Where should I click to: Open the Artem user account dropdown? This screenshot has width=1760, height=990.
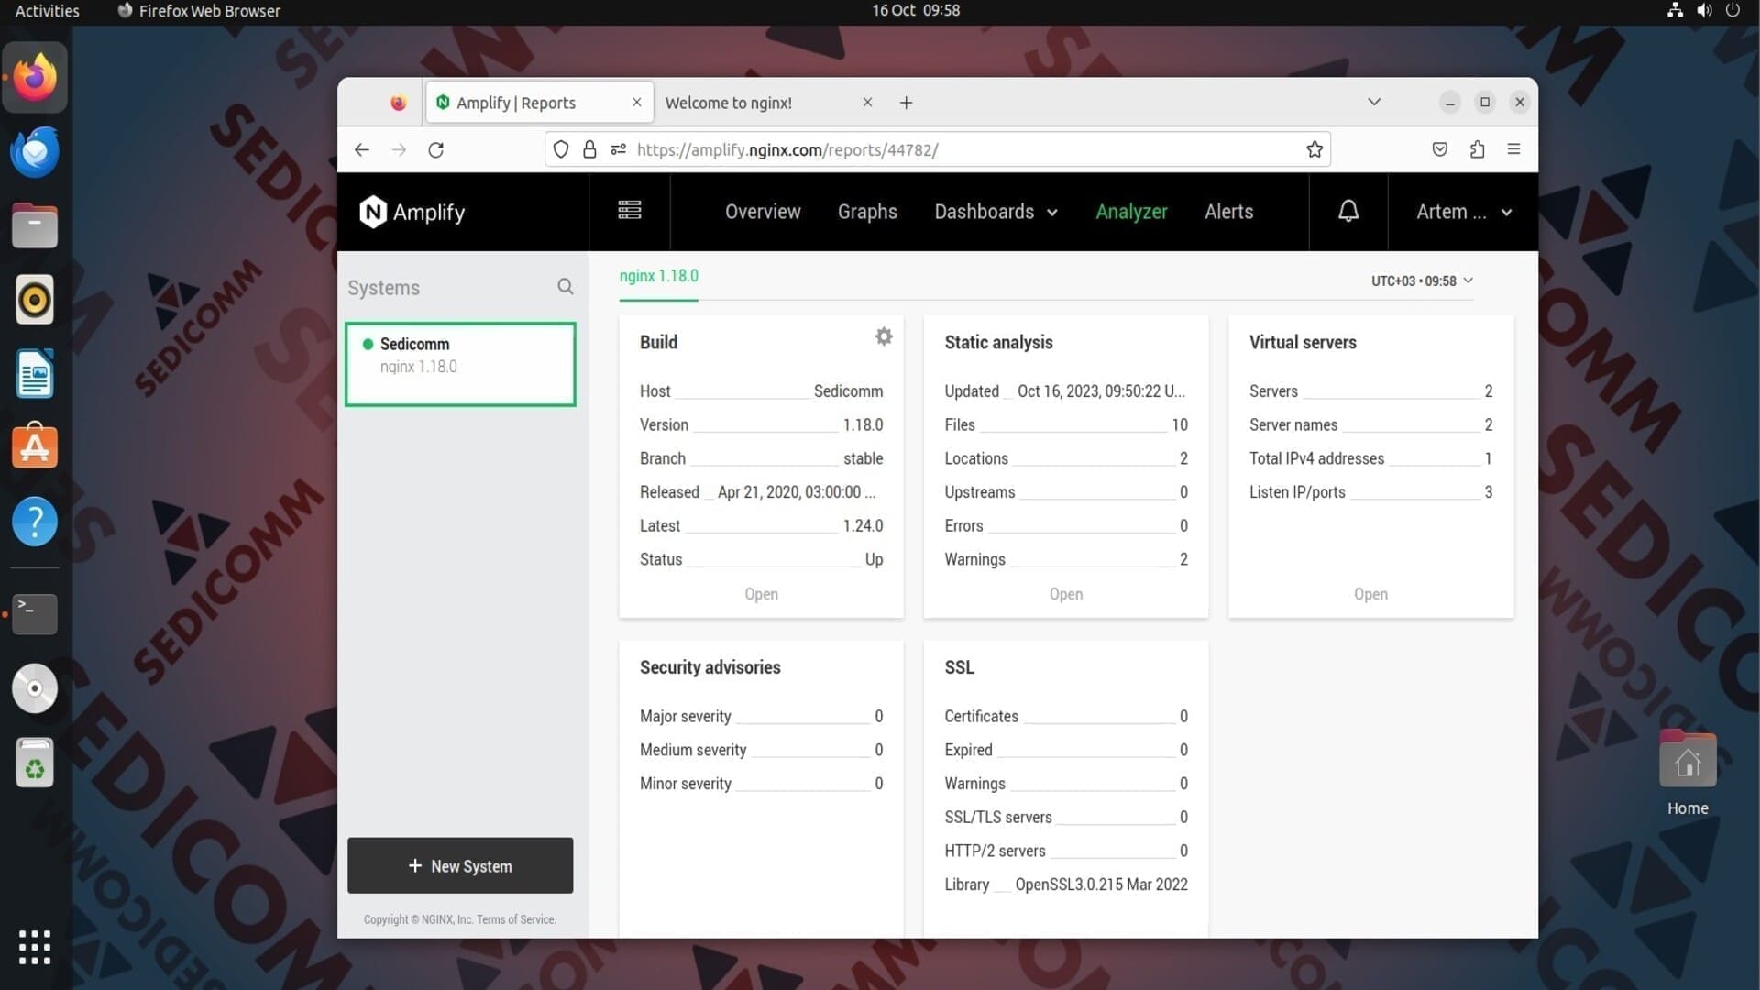[x=1463, y=212]
